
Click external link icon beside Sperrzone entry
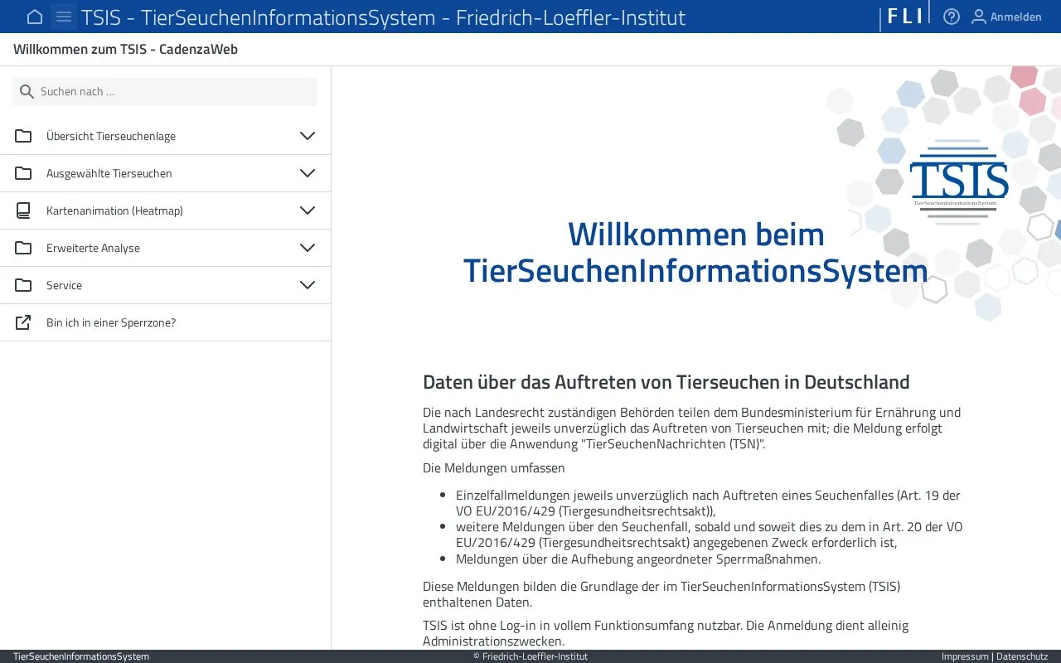tap(23, 322)
